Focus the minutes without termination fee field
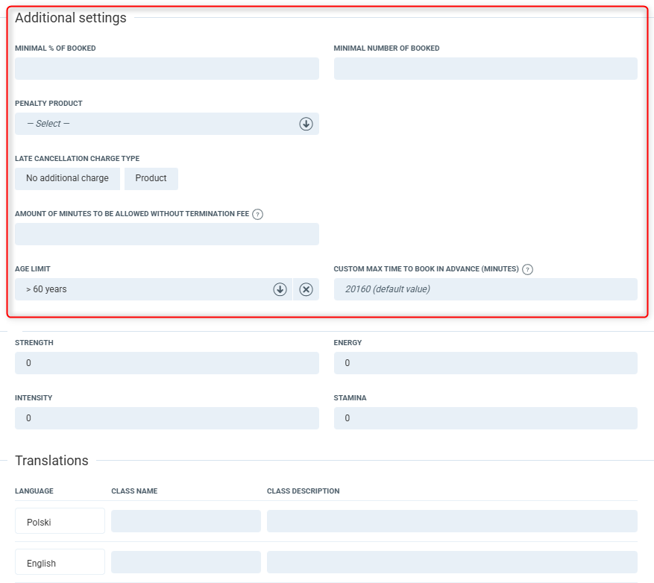Viewport: 654px width, 583px height. 166,234
